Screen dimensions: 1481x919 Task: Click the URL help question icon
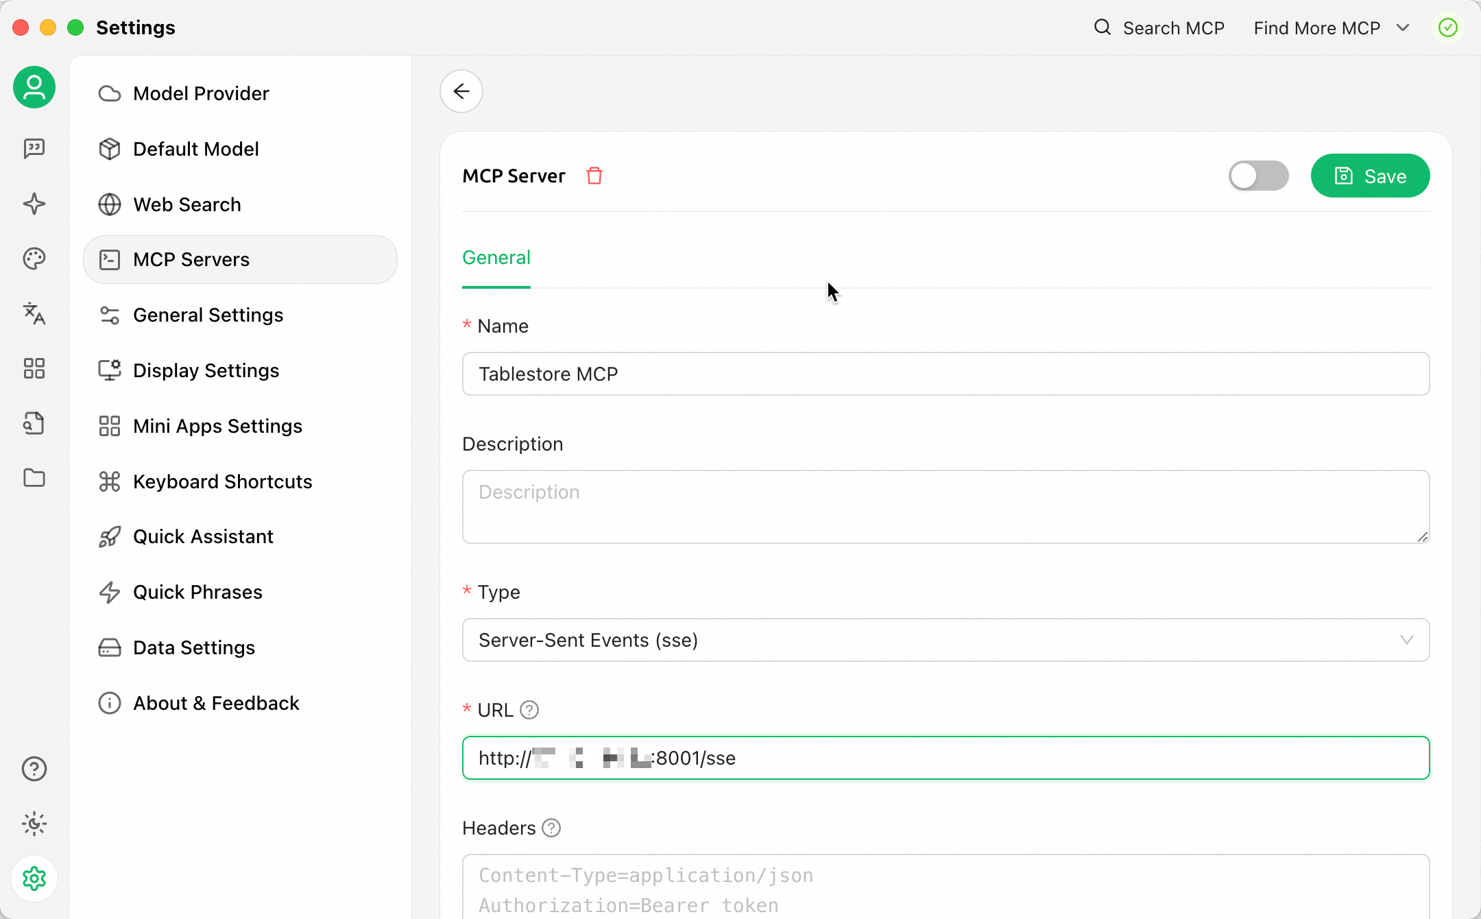pos(529,710)
